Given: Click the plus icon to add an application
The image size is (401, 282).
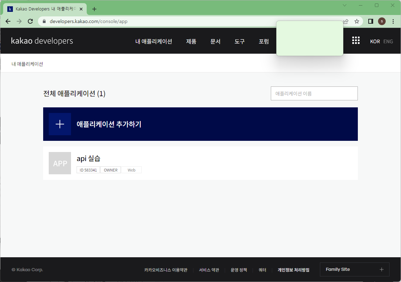Looking at the screenshot, I should [x=60, y=124].
